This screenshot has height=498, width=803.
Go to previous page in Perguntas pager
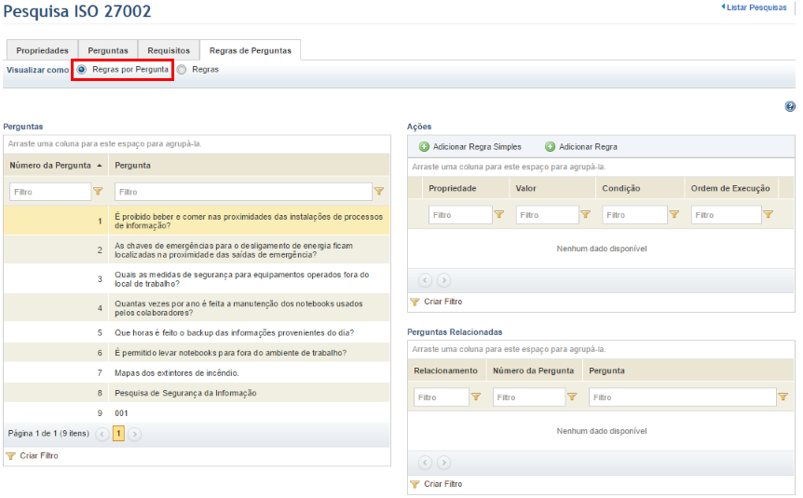pyautogui.click(x=102, y=434)
